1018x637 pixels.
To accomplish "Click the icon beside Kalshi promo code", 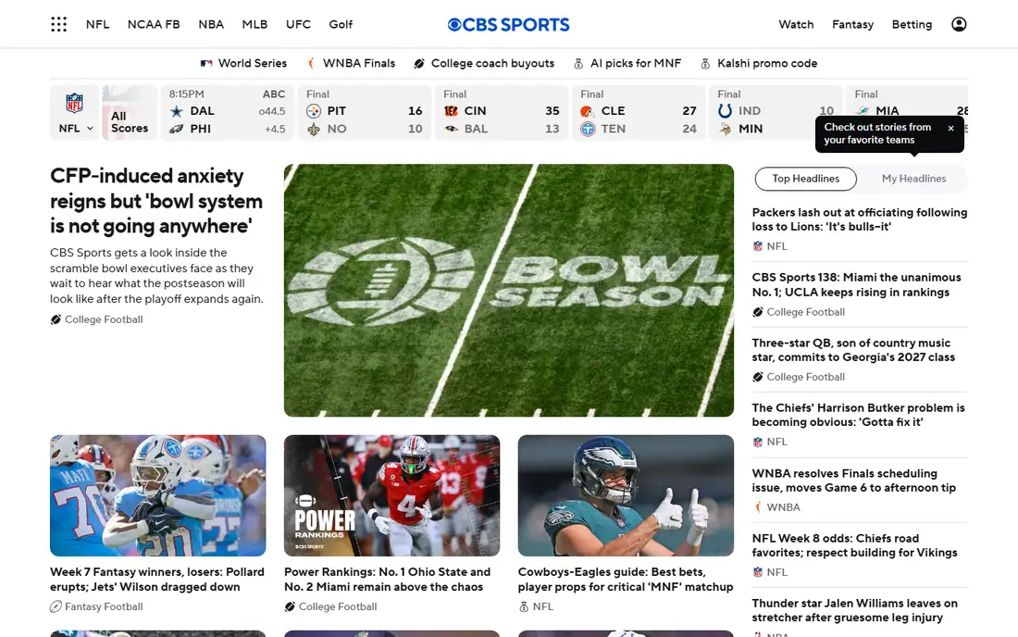I will (705, 63).
